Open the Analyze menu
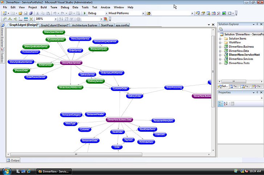This screenshot has width=264, height=175. [x=106, y=7]
